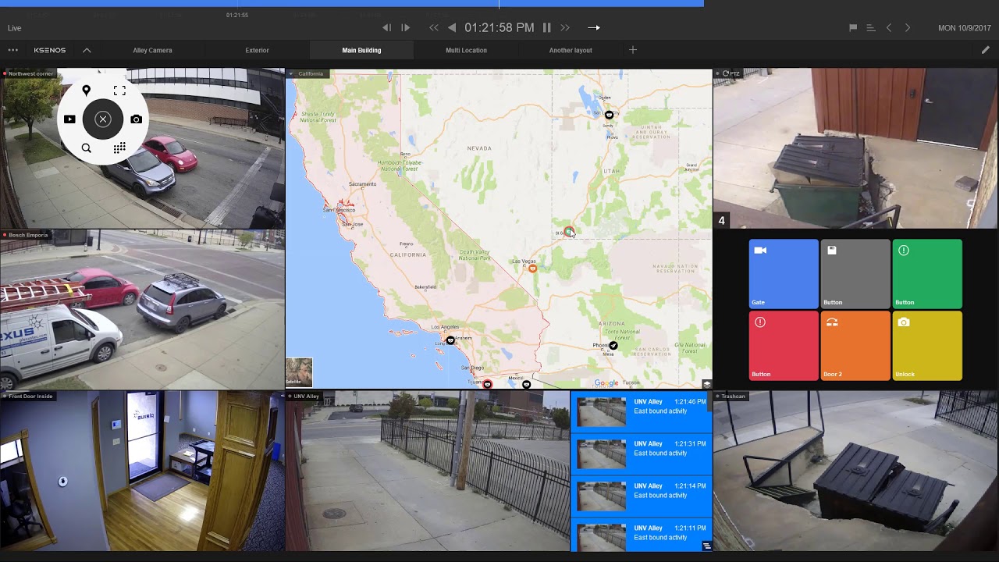Click the fullscreen icon in radial menu
Image resolution: width=999 pixels, height=562 pixels.
[119, 91]
